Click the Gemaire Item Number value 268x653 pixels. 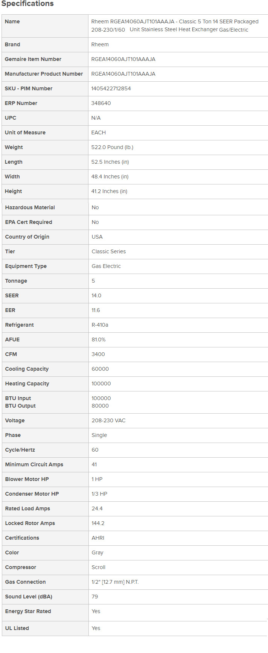point(123,59)
